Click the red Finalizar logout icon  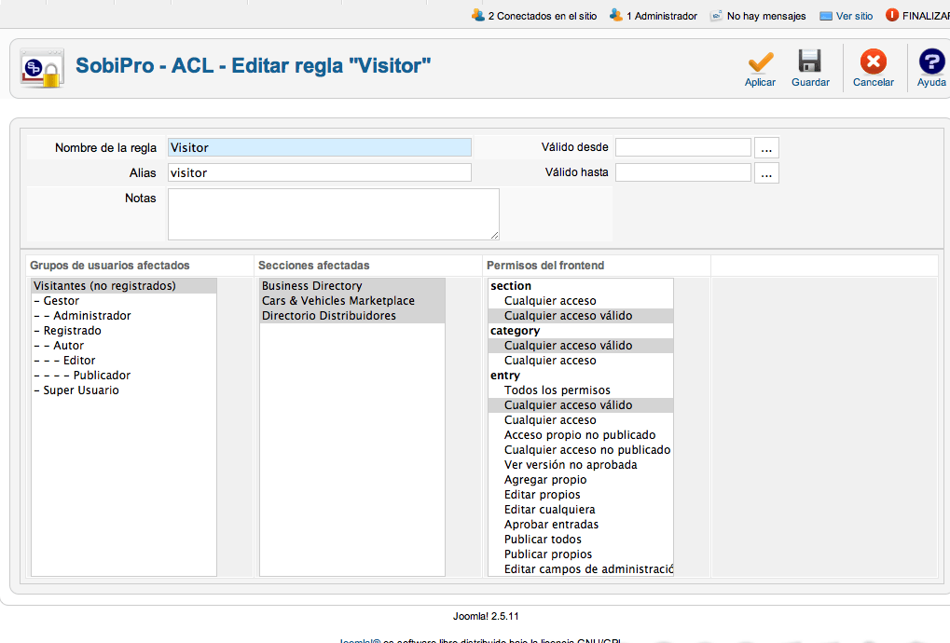(x=892, y=15)
